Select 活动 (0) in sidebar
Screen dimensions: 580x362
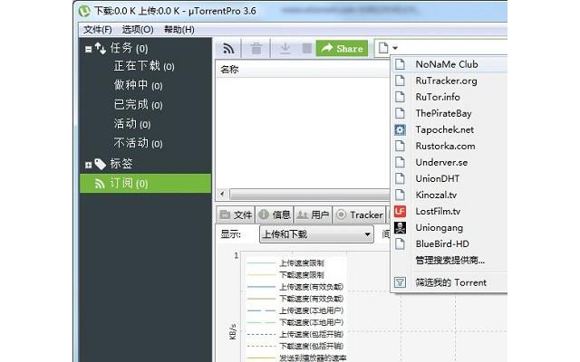click(132, 124)
